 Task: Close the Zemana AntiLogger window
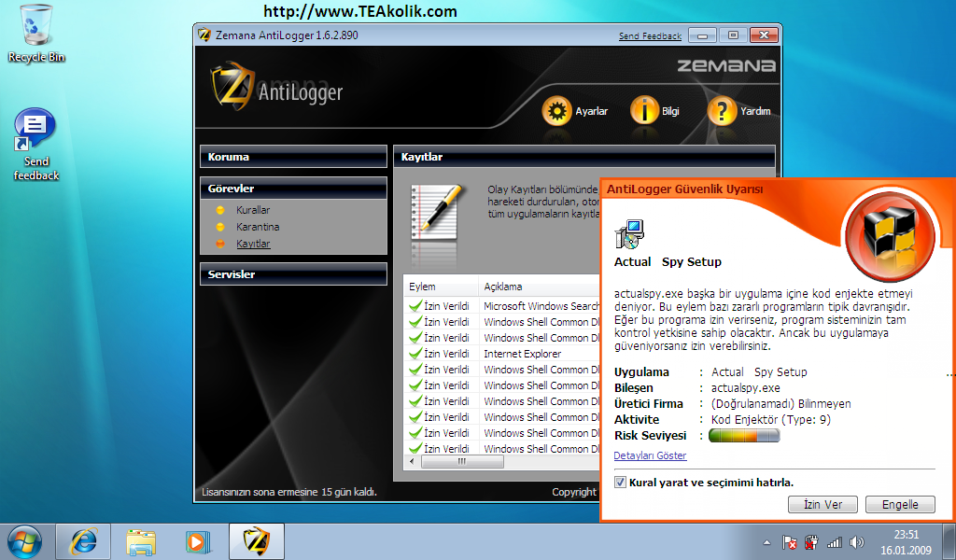tap(764, 35)
